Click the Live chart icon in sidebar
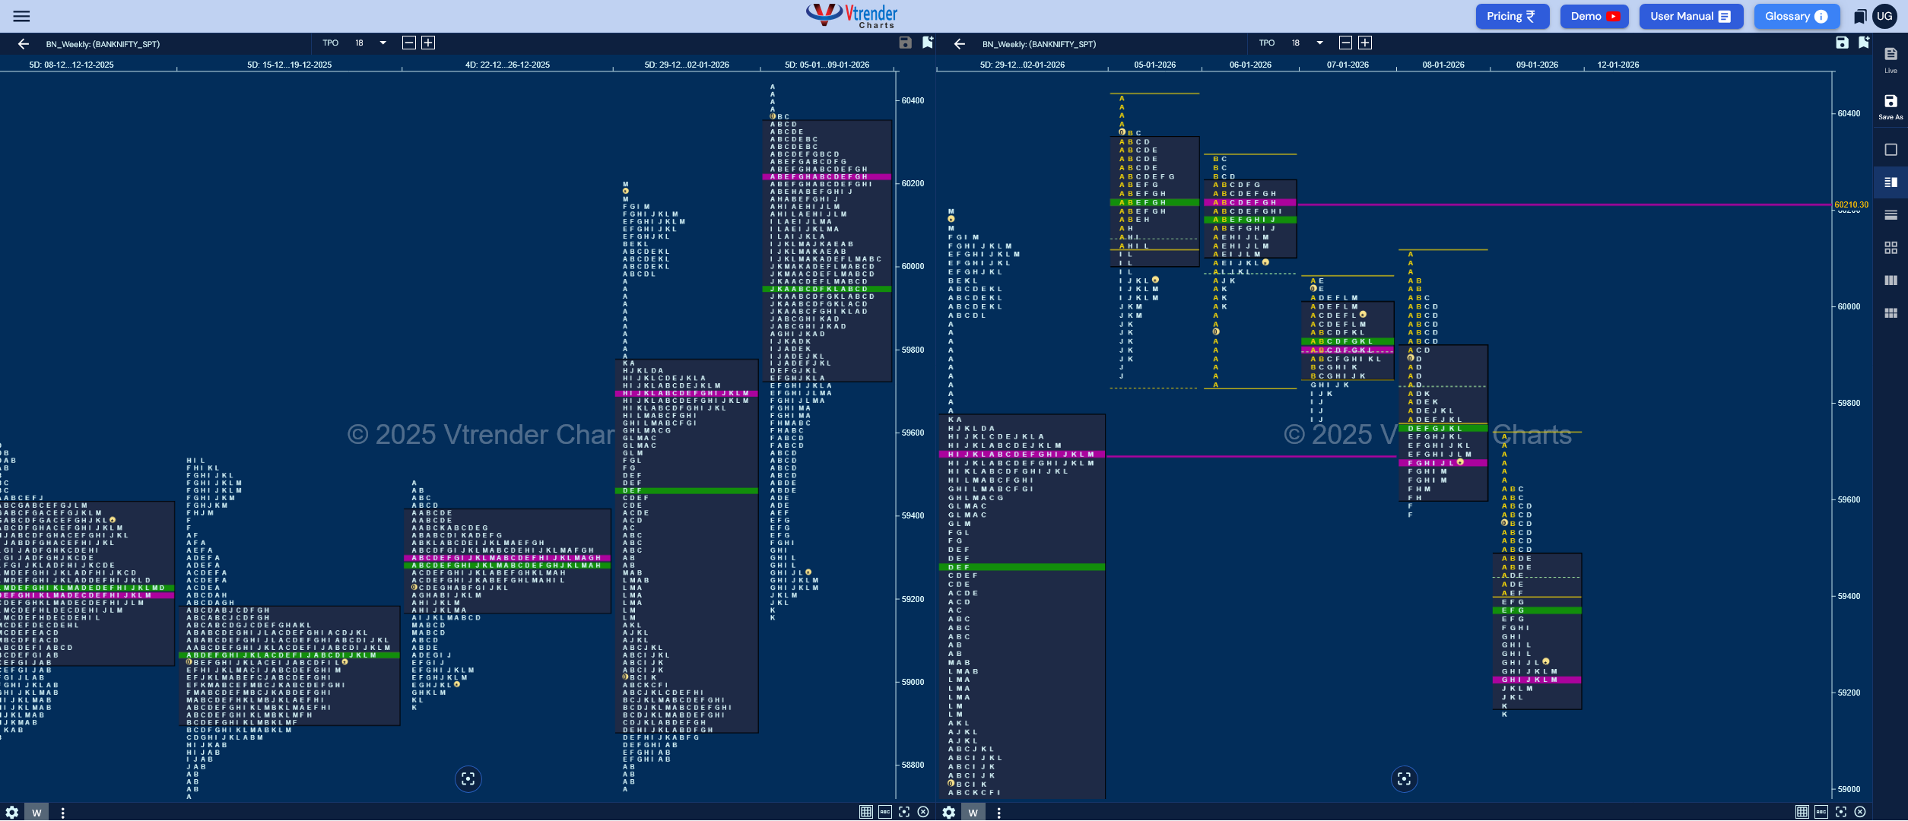Image resolution: width=1908 pixels, height=821 pixels. click(x=1891, y=59)
